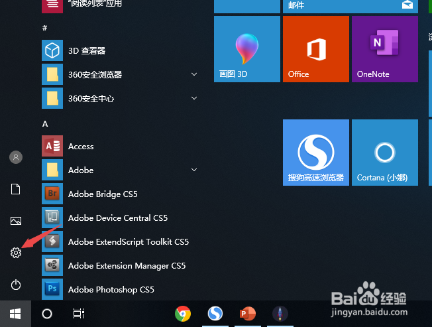
Task: Open the 360安全中心 folder entry
Action: (120, 98)
